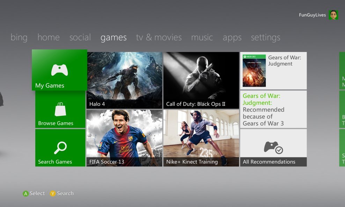Click the FunGuyLives avatar picture
This screenshot has height=207, width=345.
tap(333, 15)
